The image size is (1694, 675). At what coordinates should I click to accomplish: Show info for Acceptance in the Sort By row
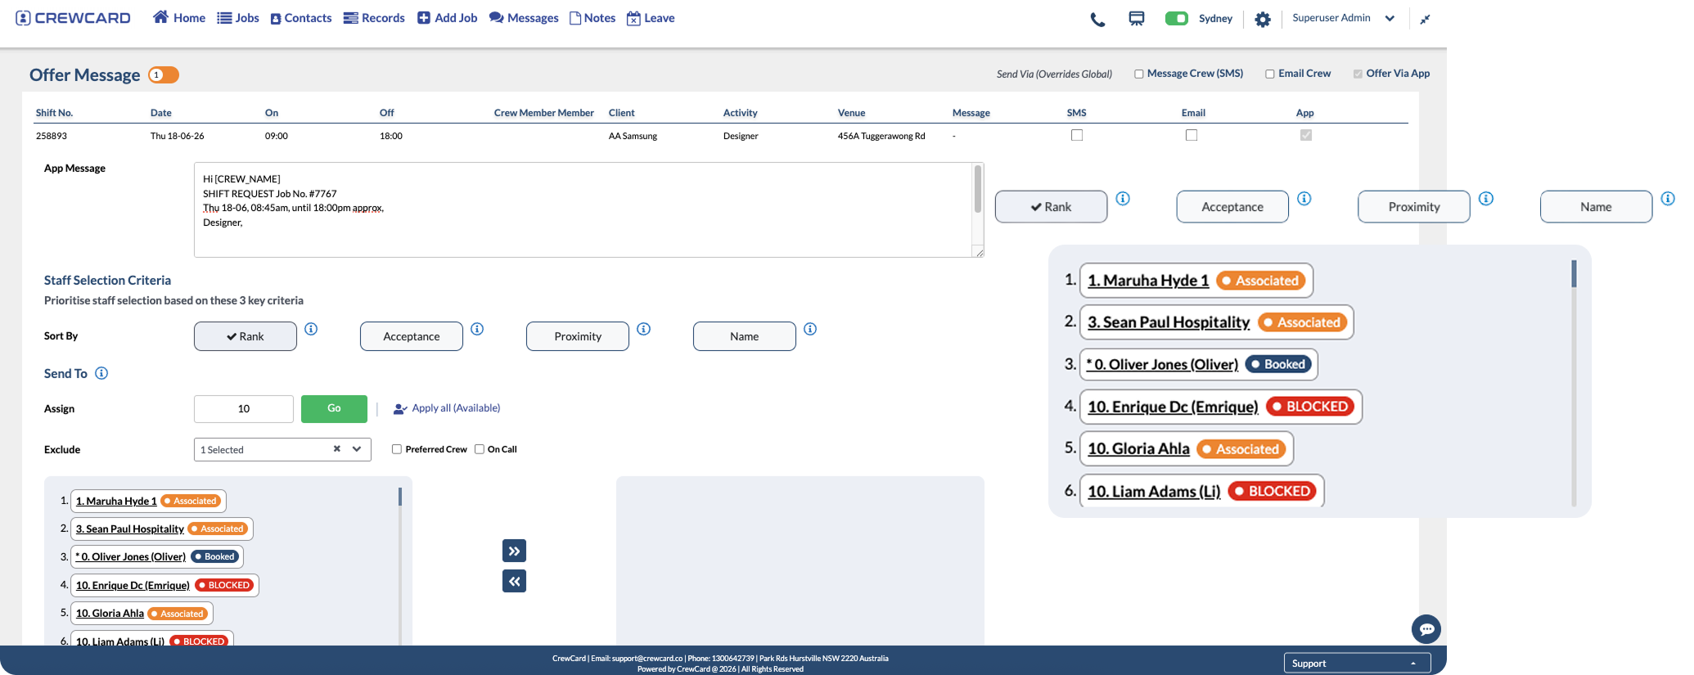477,329
